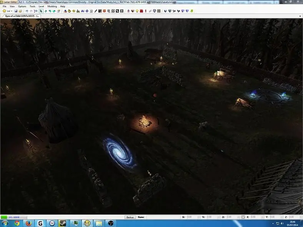The height and width of the screenshot is (227, 303).
Task: Increment the Yr spinner arrow
Action: point(219,216)
